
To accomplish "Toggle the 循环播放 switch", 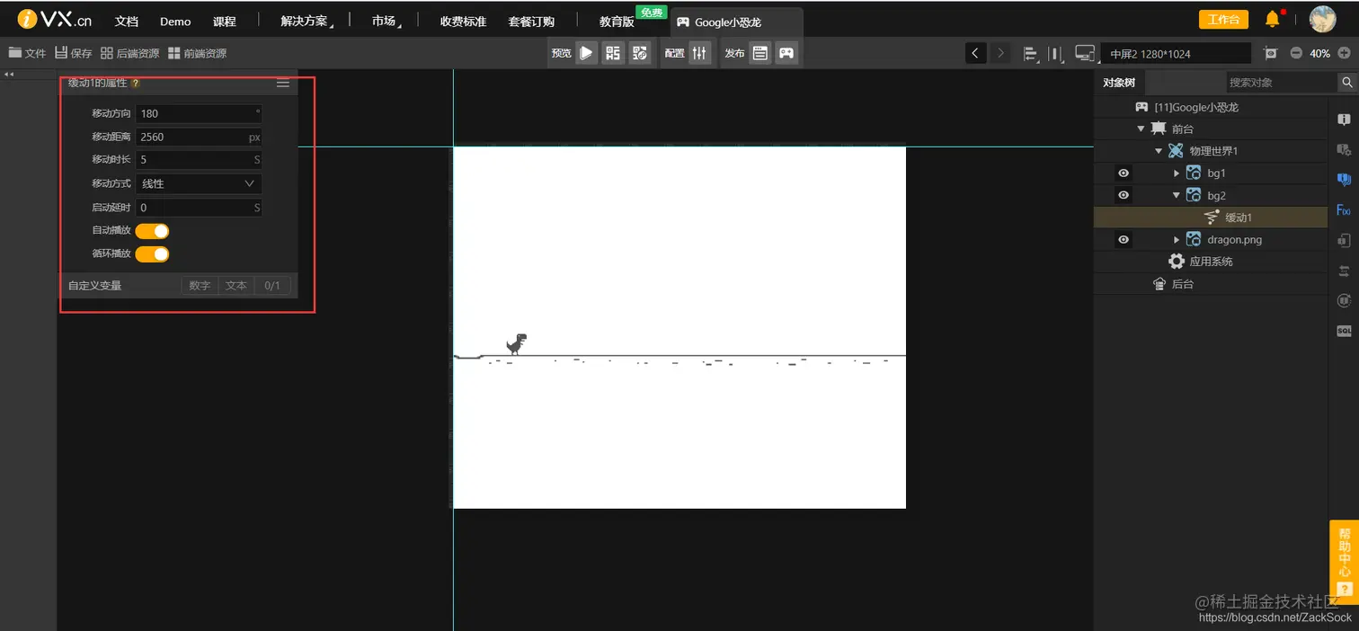I will tap(152, 254).
